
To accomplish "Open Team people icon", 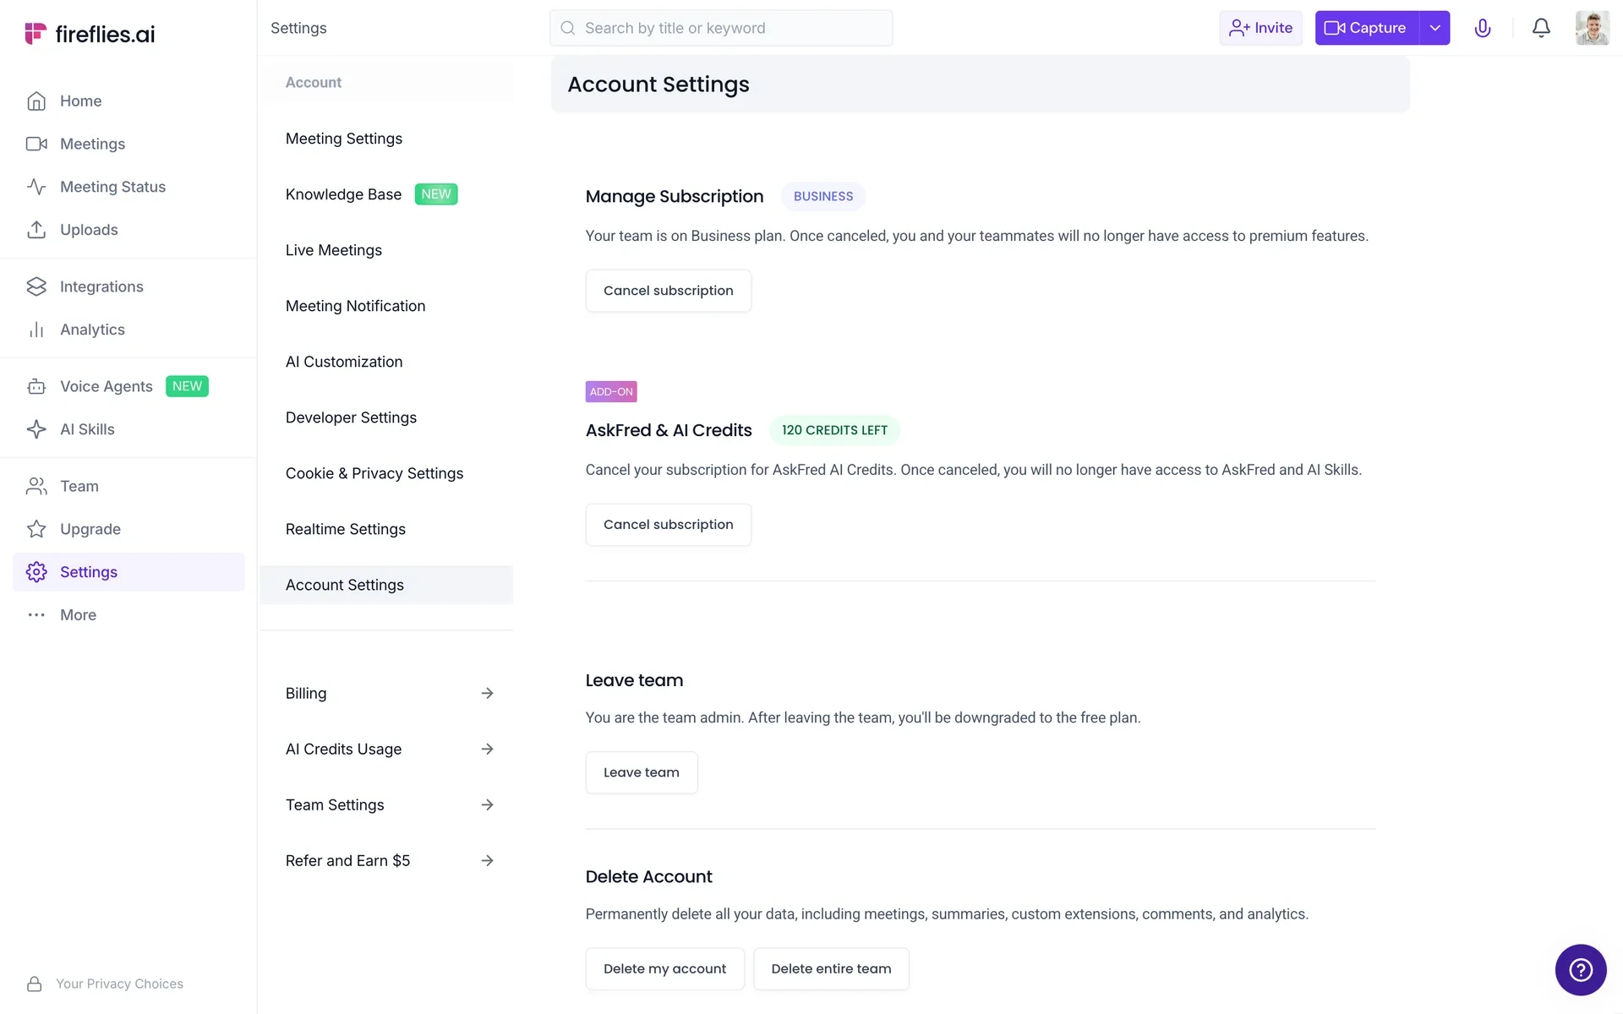I will pos(36,486).
